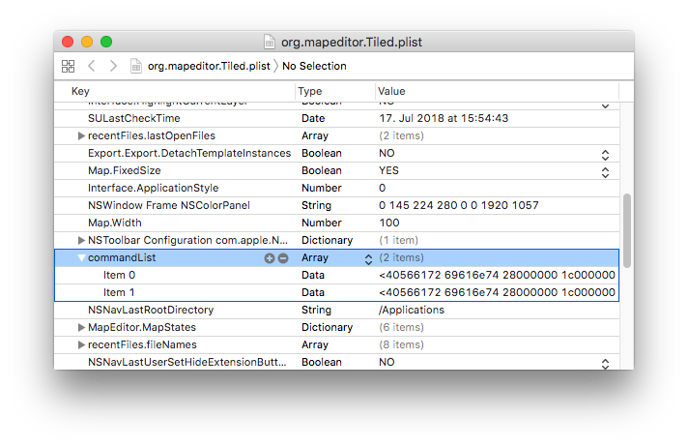Click the org.mapeditor.Tiled.plist breadcrumb

[209, 66]
